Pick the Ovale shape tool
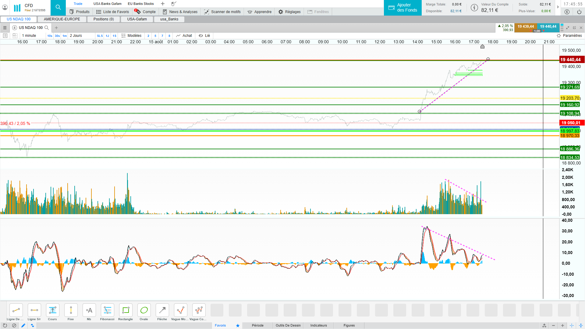 (144, 310)
